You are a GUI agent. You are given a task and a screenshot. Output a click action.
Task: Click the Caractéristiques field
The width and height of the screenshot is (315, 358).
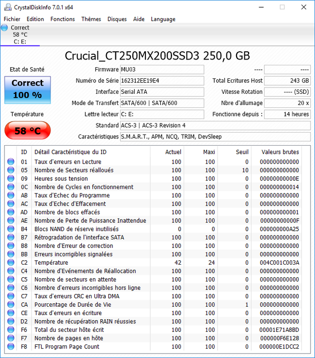(215, 136)
